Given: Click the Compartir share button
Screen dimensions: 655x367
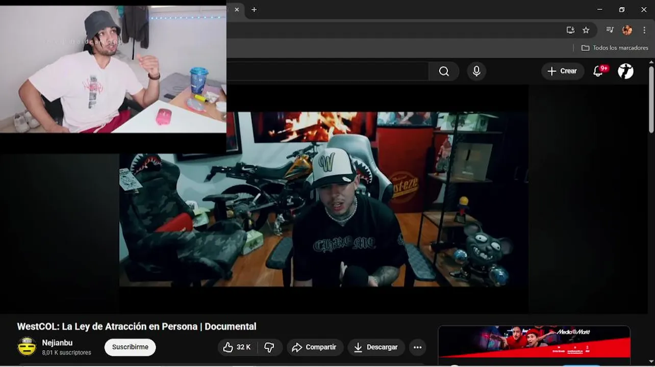Looking at the screenshot, I should click(315, 347).
